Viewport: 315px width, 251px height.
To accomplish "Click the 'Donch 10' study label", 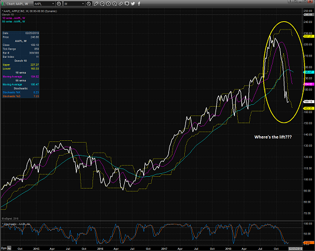I will click(8, 15).
